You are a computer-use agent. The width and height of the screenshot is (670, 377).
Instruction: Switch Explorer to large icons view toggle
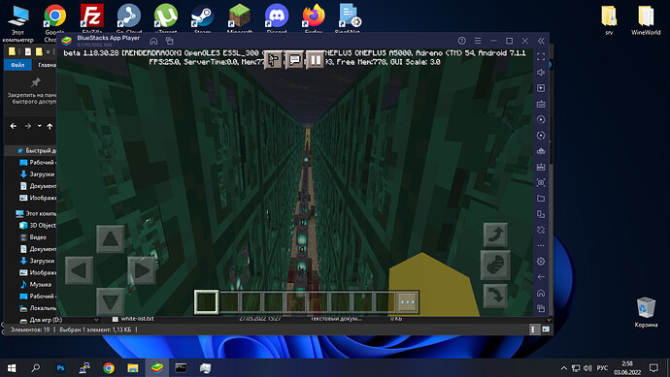point(546,330)
